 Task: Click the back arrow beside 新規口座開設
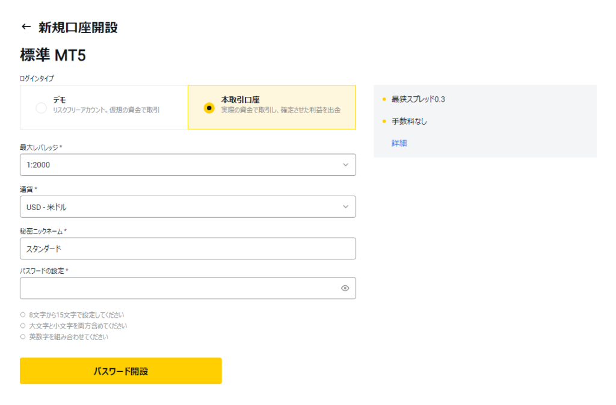(26, 27)
